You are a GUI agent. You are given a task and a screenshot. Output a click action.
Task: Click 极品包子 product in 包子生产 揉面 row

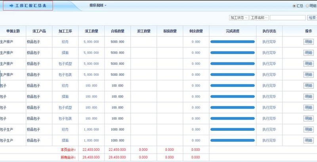pyautogui.click(x=34, y=140)
